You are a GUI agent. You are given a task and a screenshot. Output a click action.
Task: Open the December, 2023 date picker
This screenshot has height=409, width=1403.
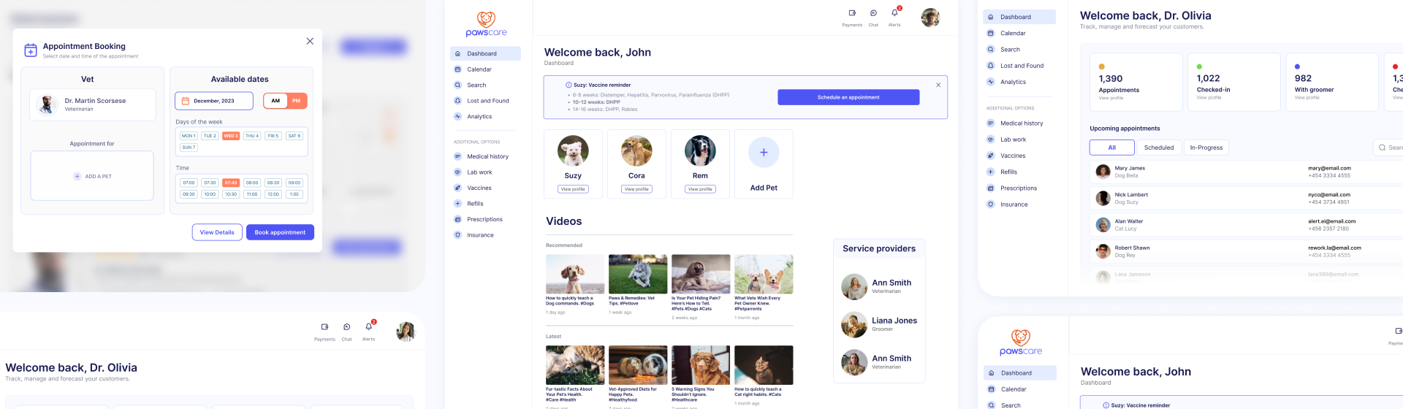point(214,101)
